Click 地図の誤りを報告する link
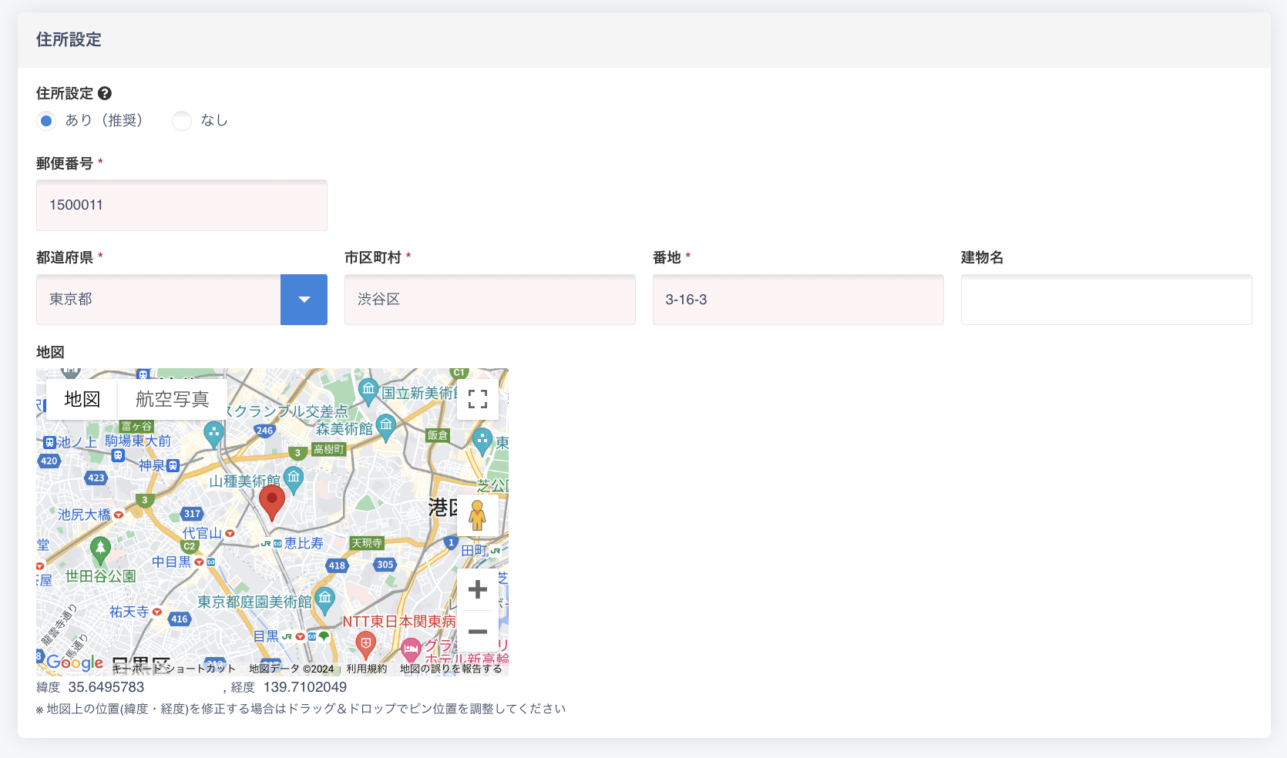 451,669
